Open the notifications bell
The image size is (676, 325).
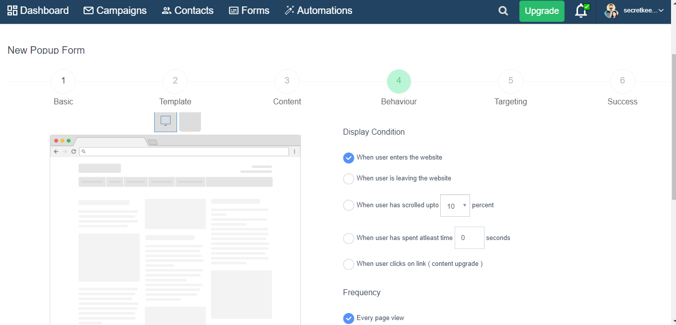tap(581, 11)
